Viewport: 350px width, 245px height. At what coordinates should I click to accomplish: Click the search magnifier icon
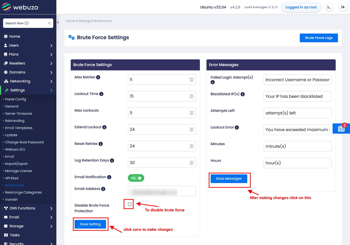[x=49, y=23]
